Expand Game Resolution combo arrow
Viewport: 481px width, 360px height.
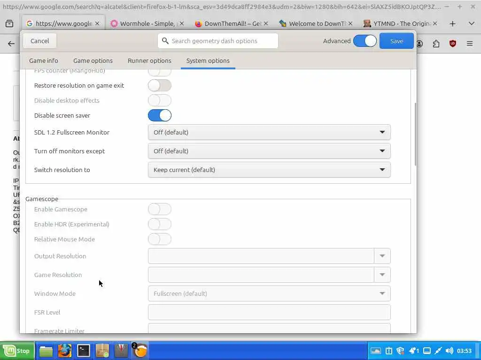(x=382, y=275)
